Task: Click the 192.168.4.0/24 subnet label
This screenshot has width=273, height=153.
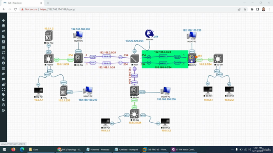Action: pyautogui.click(x=163, y=67)
